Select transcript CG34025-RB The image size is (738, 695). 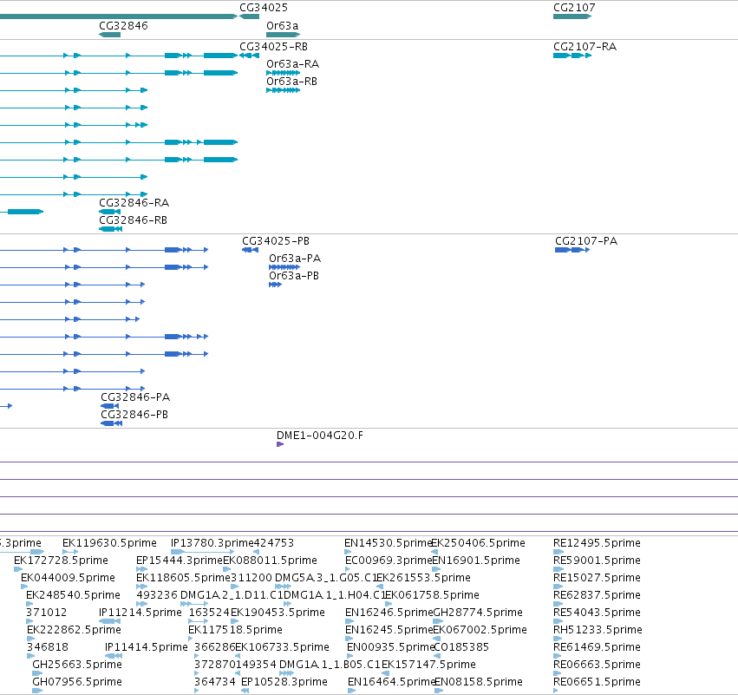(249, 56)
